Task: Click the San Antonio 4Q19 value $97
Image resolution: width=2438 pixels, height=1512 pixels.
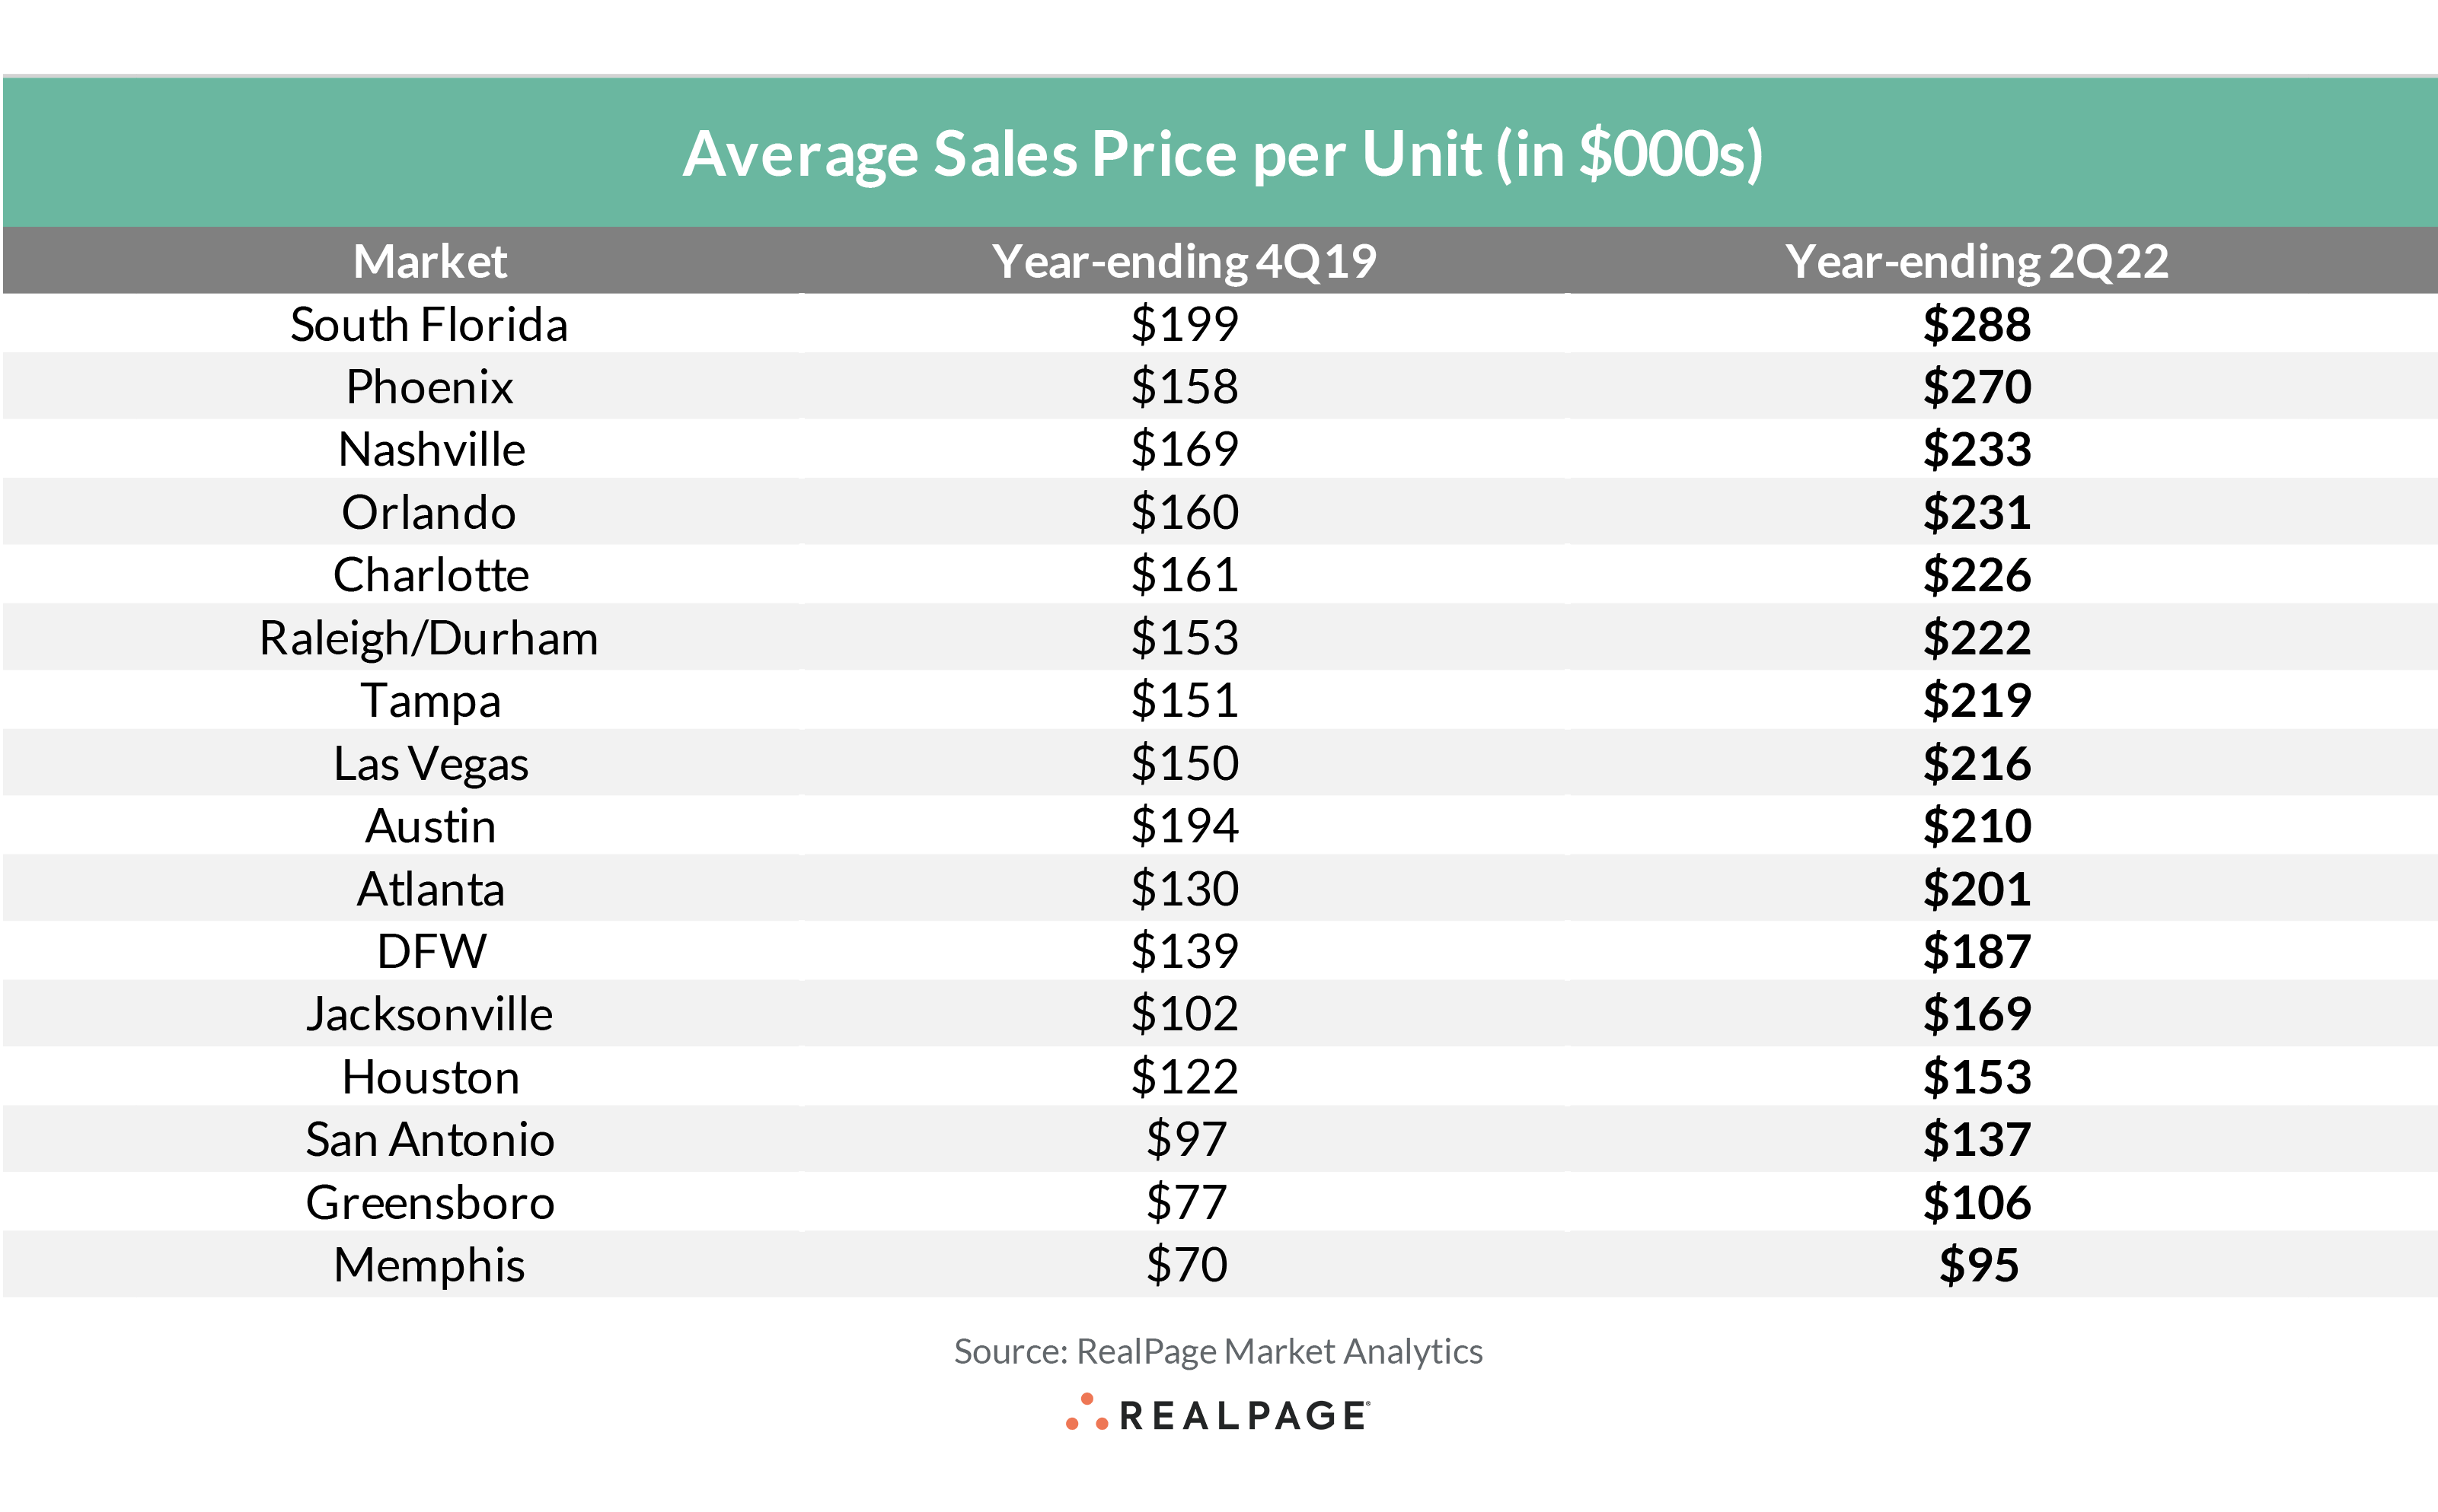Action: pos(1186,1139)
